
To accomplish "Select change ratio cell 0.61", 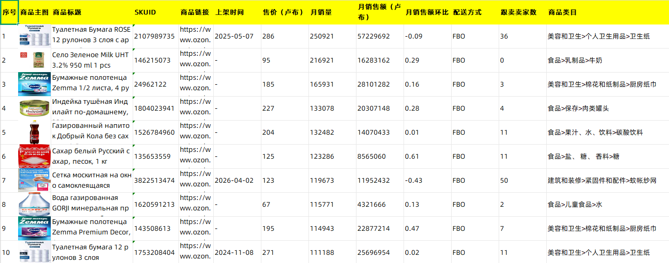I will pos(427,156).
